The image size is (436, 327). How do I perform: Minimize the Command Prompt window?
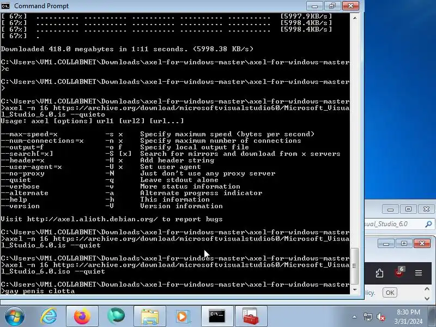point(315,6)
